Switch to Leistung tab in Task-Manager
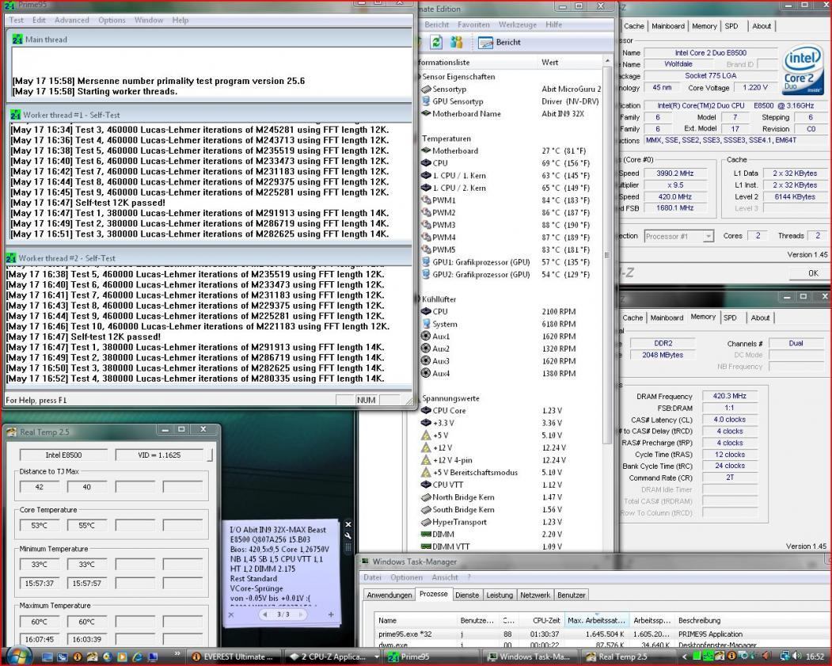This screenshot has width=832, height=666. [x=500, y=595]
